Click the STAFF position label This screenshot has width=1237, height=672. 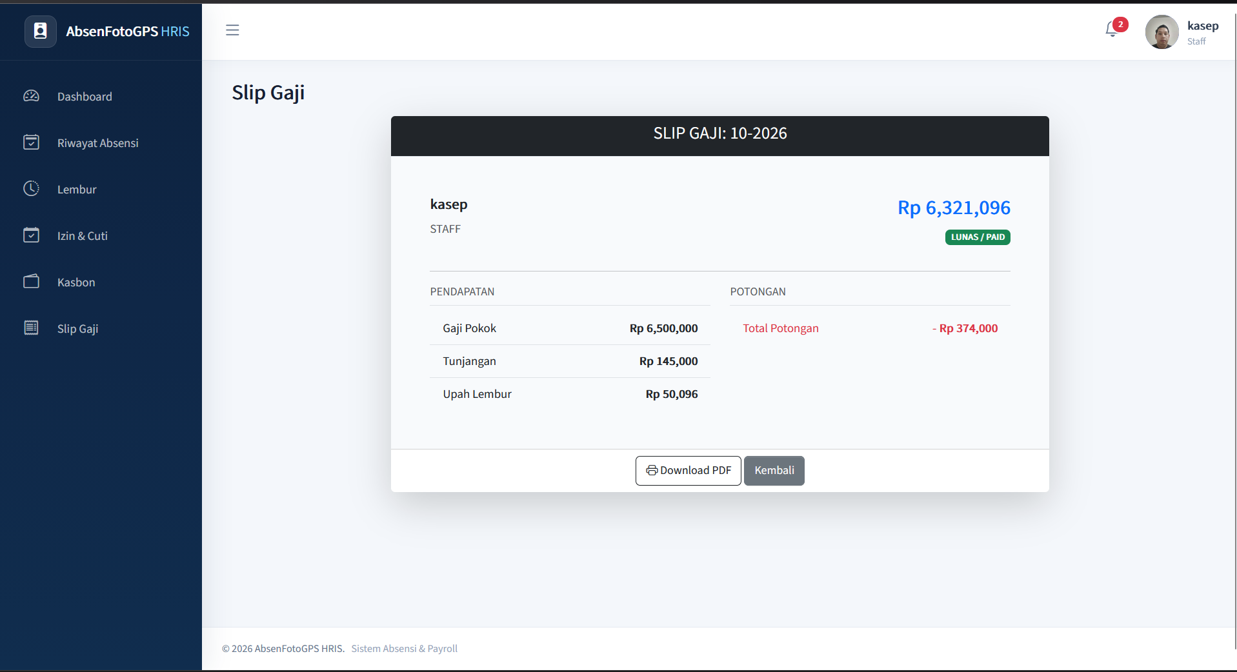(445, 229)
